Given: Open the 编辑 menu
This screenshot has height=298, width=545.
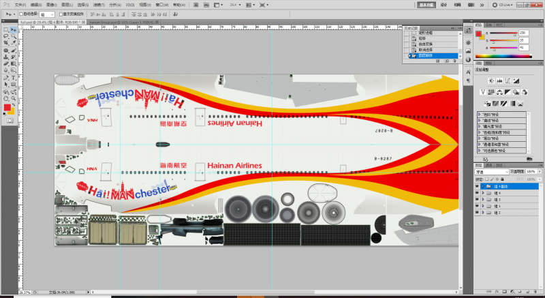Looking at the screenshot, I should (x=36, y=5).
